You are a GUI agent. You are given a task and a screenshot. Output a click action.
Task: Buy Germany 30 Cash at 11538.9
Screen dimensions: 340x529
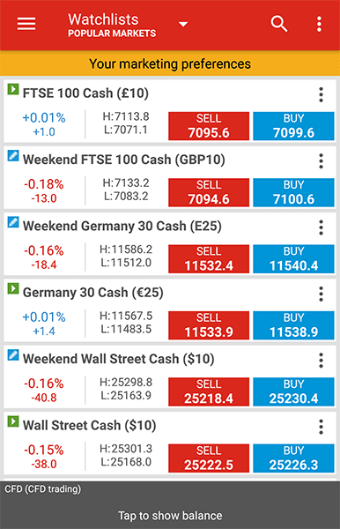[x=293, y=325]
